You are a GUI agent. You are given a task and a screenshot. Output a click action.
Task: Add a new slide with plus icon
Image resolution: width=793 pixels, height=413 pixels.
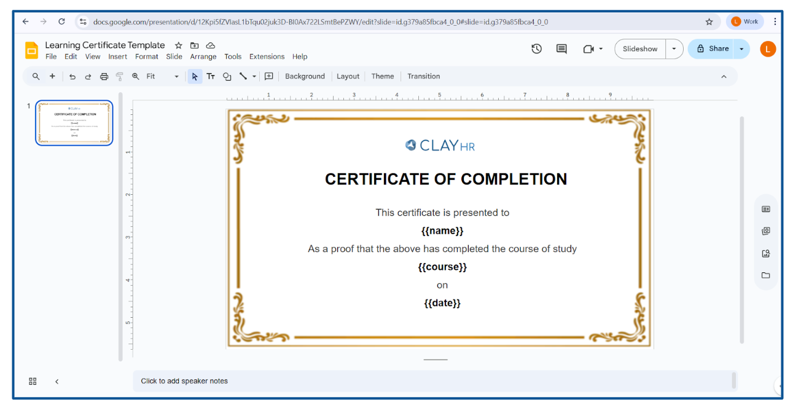pos(52,76)
